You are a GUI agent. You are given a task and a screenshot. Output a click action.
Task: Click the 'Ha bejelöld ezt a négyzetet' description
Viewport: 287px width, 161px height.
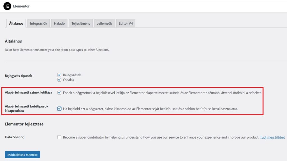(x=150, y=109)
